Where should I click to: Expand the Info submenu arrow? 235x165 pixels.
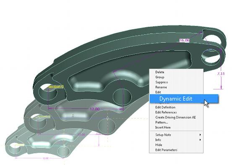click(200, 140)
